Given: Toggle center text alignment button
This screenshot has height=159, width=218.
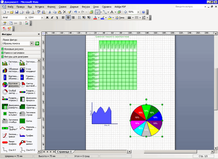Looking at the screenshot, I should pos(68,17).
